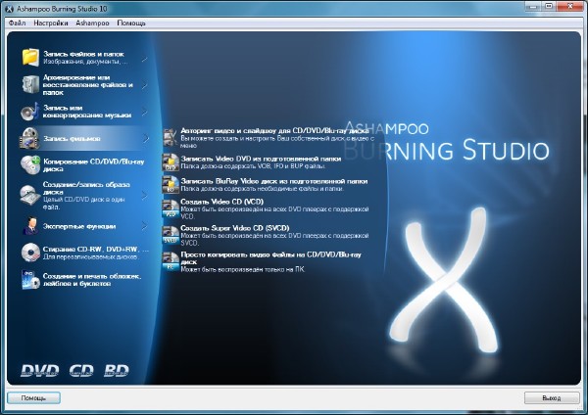Collapse the 'Запись фильмов' submenu arrow
This screenshot has height=415, width=588.
145,138
